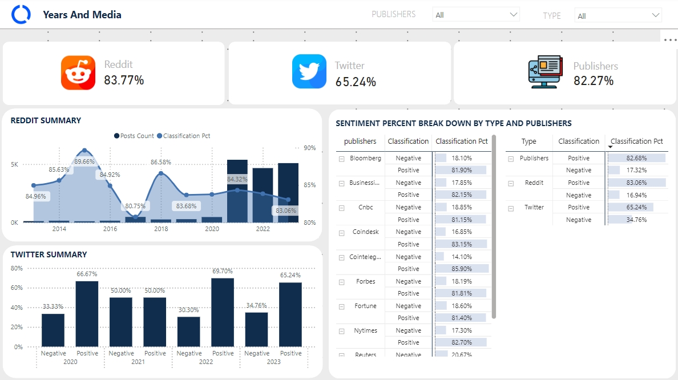The height and width of the screenshot is (380, 678).
Task: Click the sentiment breakdown section title
Action: coord(454,124)
